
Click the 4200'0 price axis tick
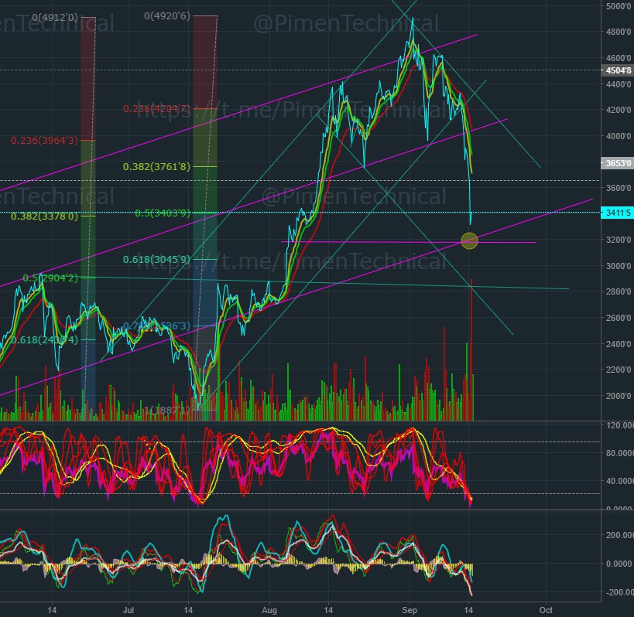(619, 110)
